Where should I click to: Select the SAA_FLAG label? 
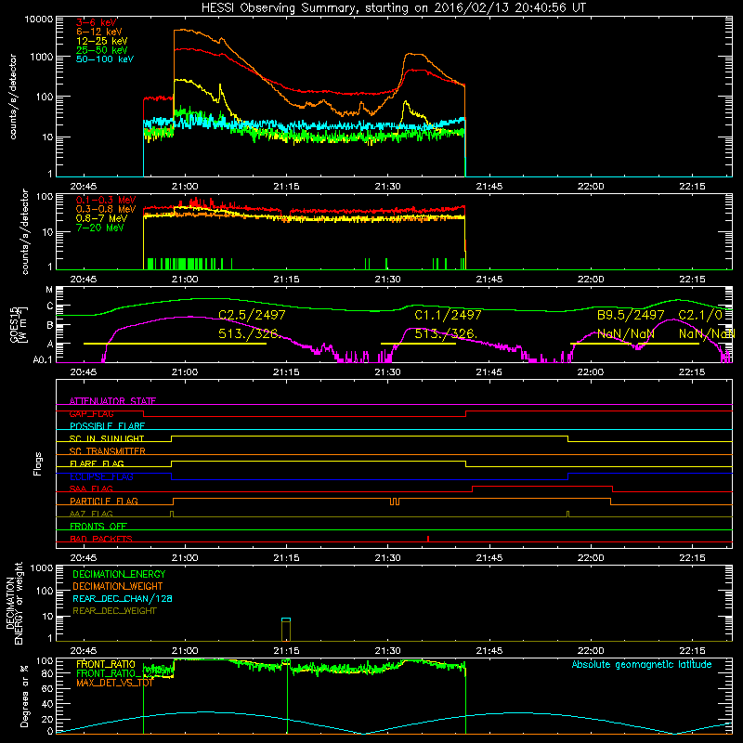(91, 489)
